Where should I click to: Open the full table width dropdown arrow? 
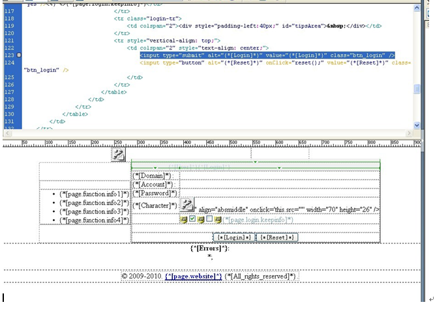pyautogui.click(x=255, y=162)
